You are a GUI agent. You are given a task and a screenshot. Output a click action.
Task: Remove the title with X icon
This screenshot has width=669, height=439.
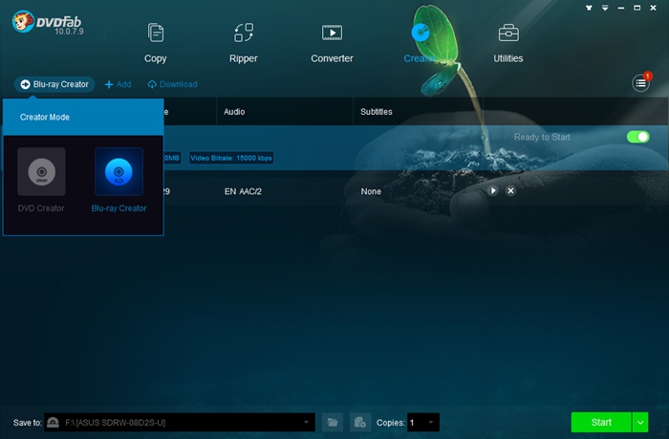tap(510, 190)
